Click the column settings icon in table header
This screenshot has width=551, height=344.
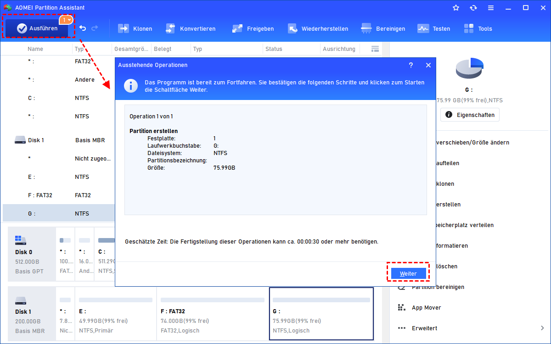click(375, 49)
